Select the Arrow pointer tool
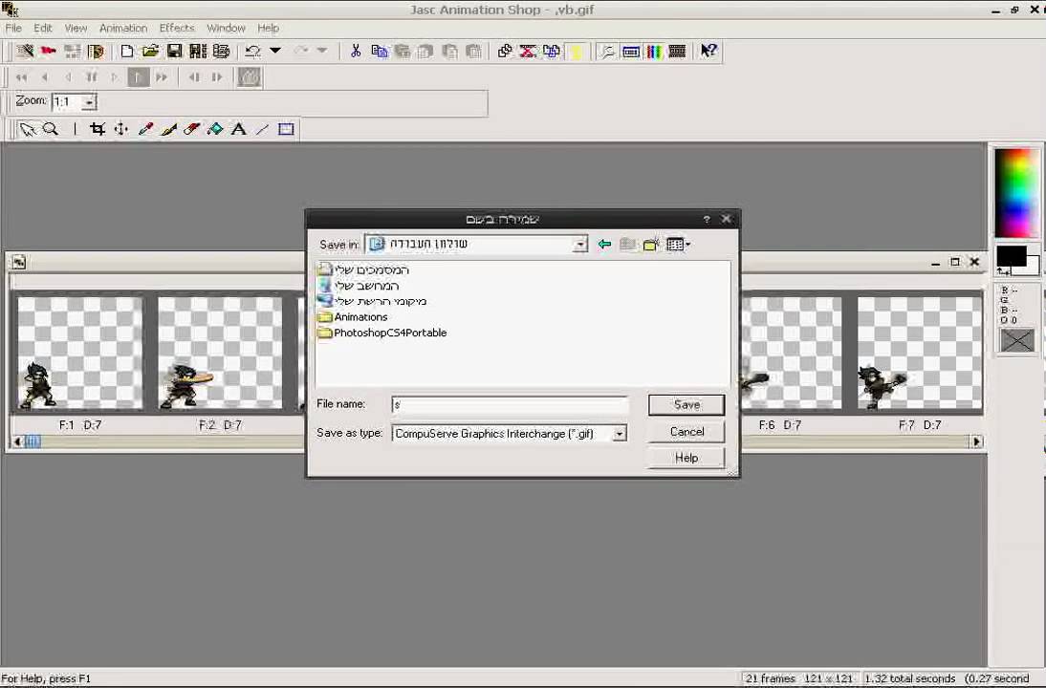The width and height of the screenshot is (1046, 688). click(27, 129)
